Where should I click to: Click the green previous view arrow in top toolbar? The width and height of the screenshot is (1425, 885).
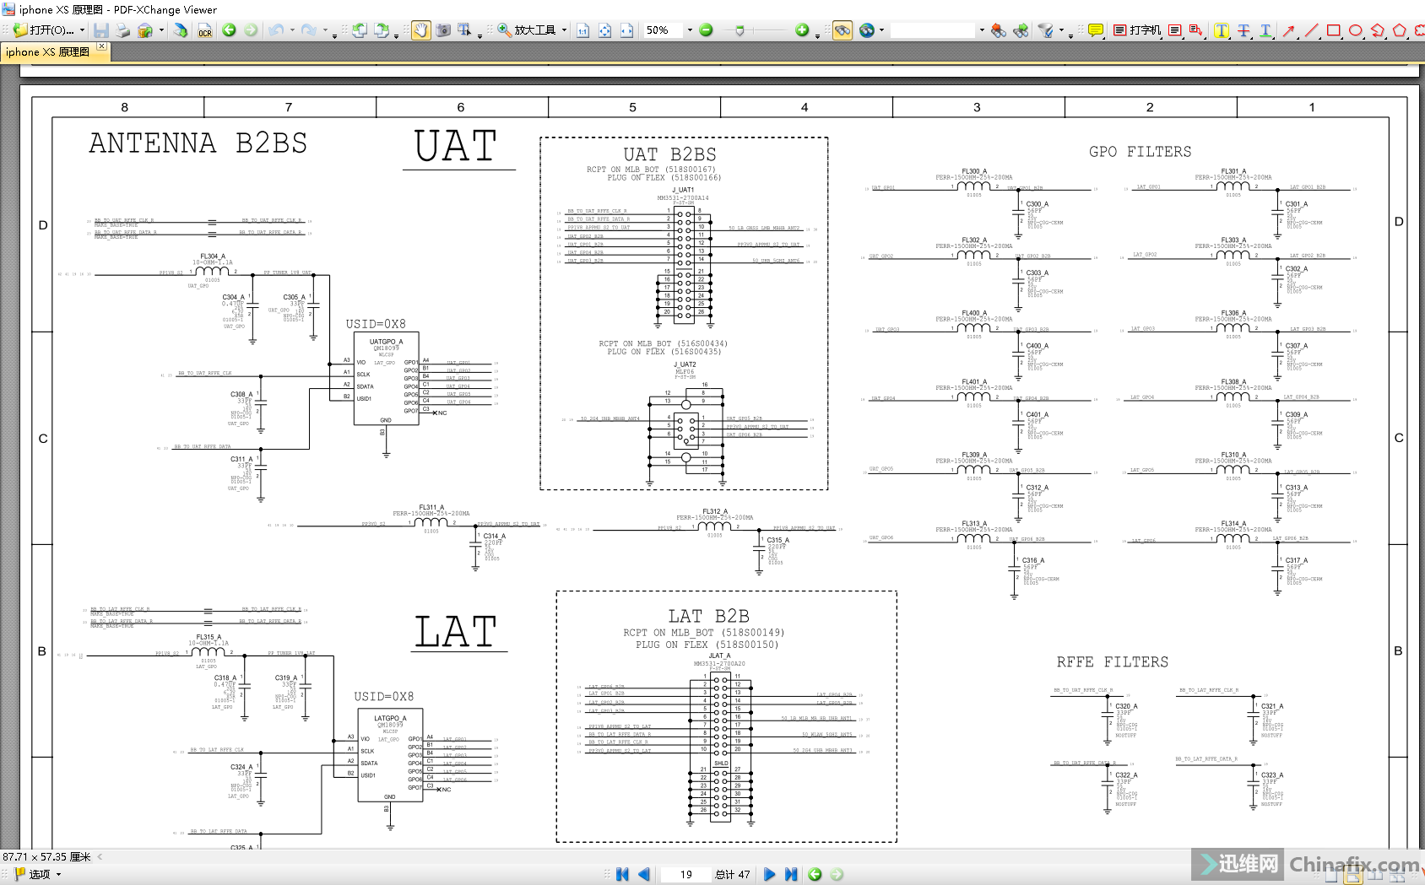tap(229, 30)
